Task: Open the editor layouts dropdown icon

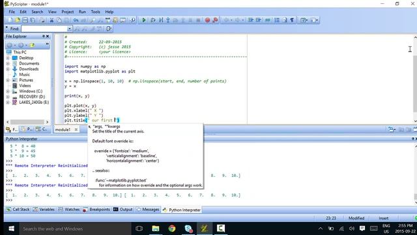Action: point(304,20)
